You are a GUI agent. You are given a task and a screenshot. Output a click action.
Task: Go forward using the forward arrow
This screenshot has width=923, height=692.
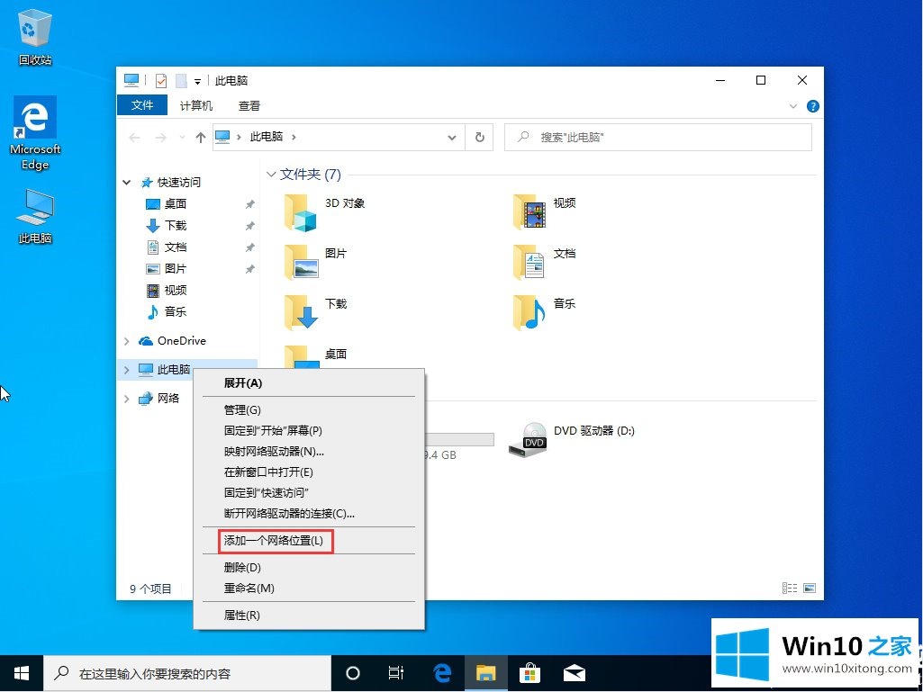(160, 138)
